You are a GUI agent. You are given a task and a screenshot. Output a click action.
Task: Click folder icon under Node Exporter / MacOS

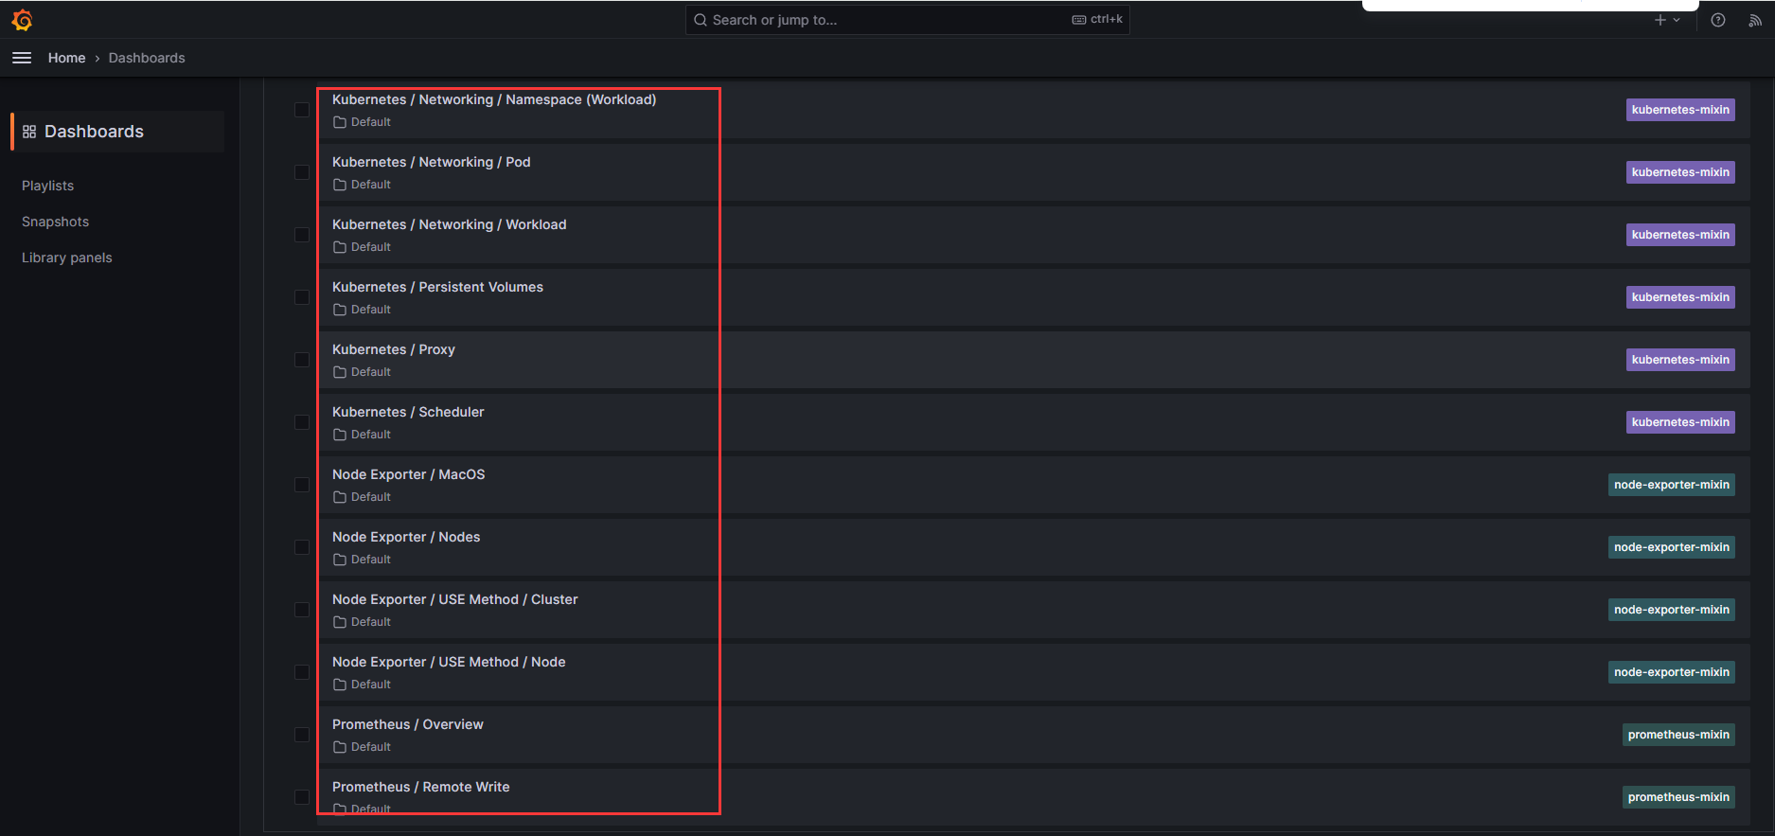coord(340,497)
